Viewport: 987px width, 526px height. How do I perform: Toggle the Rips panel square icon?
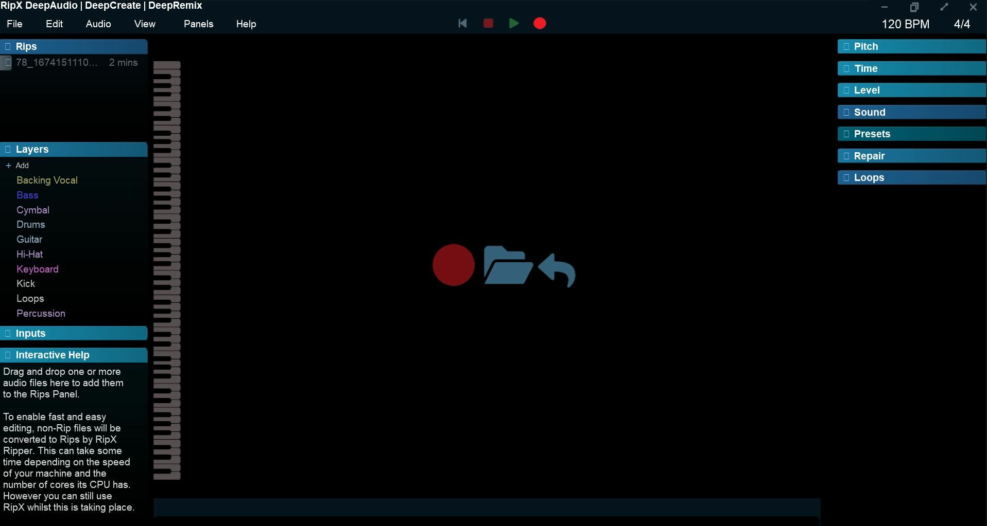click(x=8, y=46)
